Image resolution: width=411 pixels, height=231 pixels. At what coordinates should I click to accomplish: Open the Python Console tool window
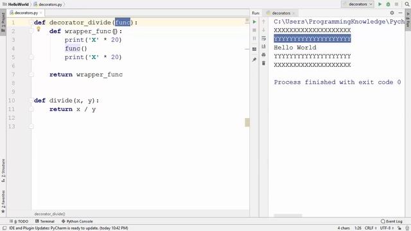[77, 221]
